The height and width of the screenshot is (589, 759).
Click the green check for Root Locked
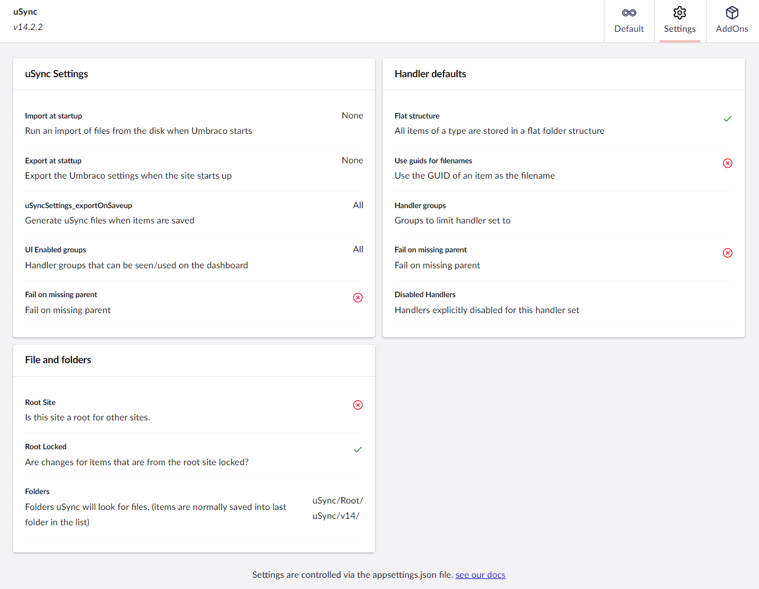tap(358, 449)
